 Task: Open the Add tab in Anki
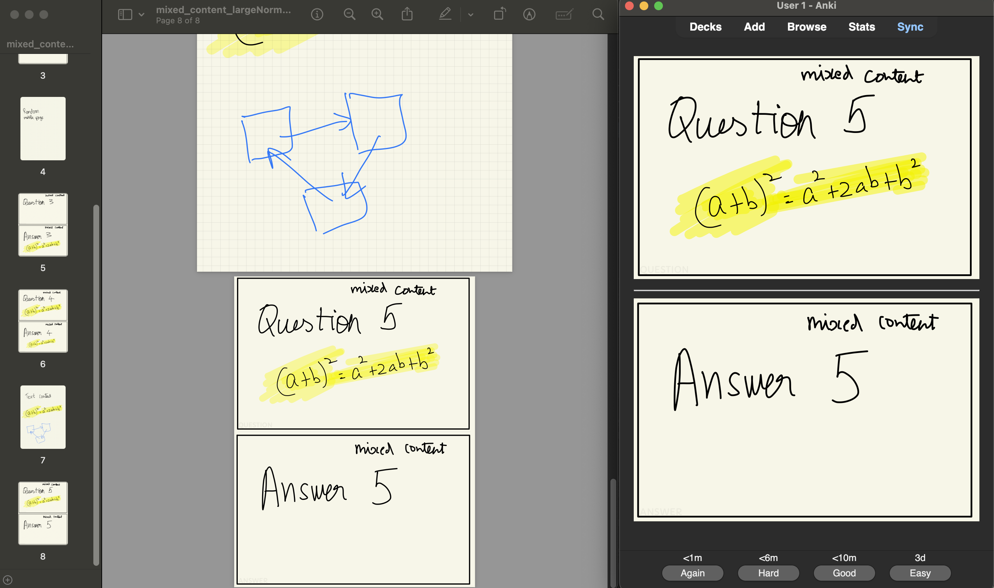[x=754, y=27]
